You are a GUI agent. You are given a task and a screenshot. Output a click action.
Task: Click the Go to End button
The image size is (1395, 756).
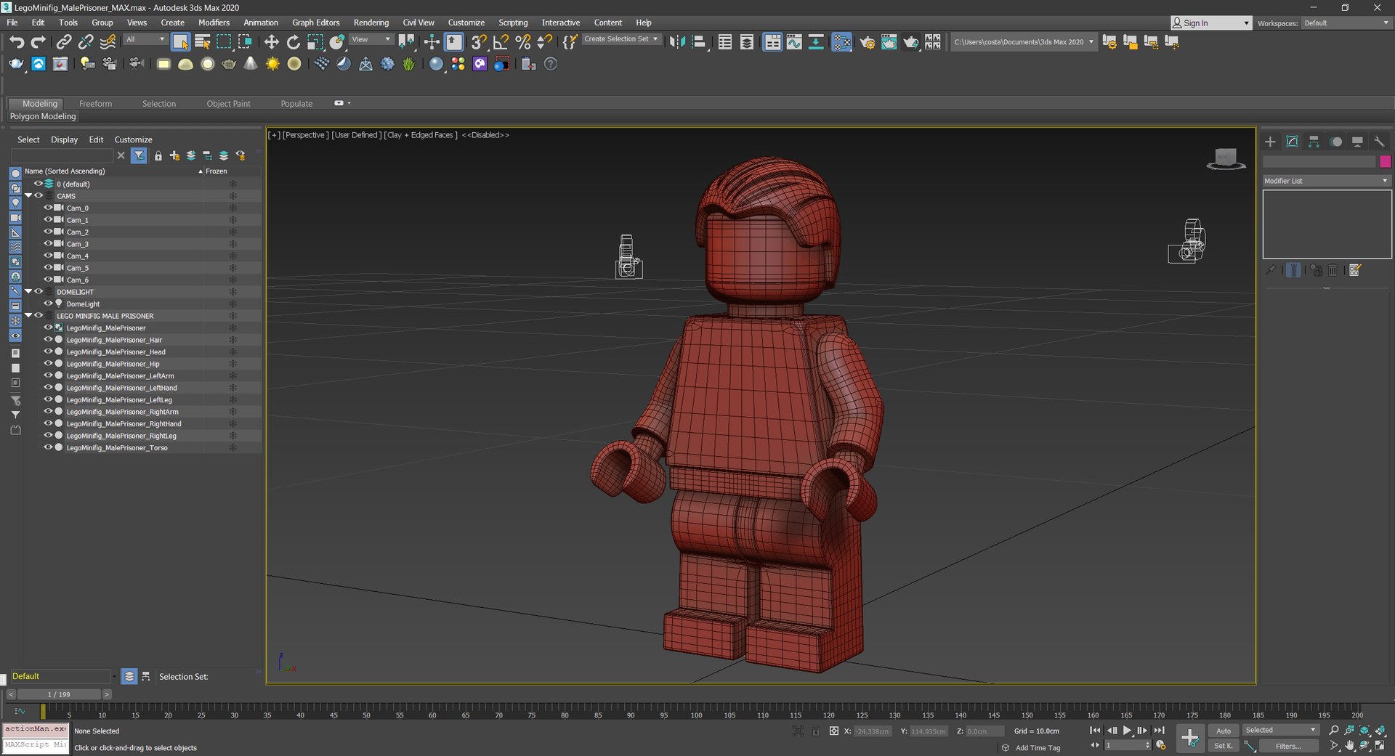pyautogui.click(x=1159, y=731)
